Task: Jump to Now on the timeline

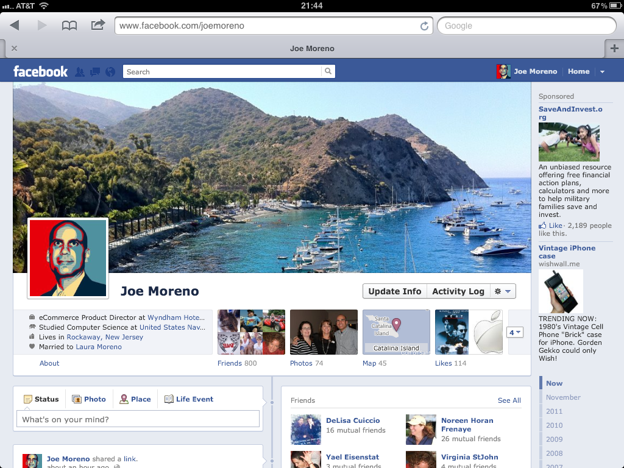Action: [554, 383]
